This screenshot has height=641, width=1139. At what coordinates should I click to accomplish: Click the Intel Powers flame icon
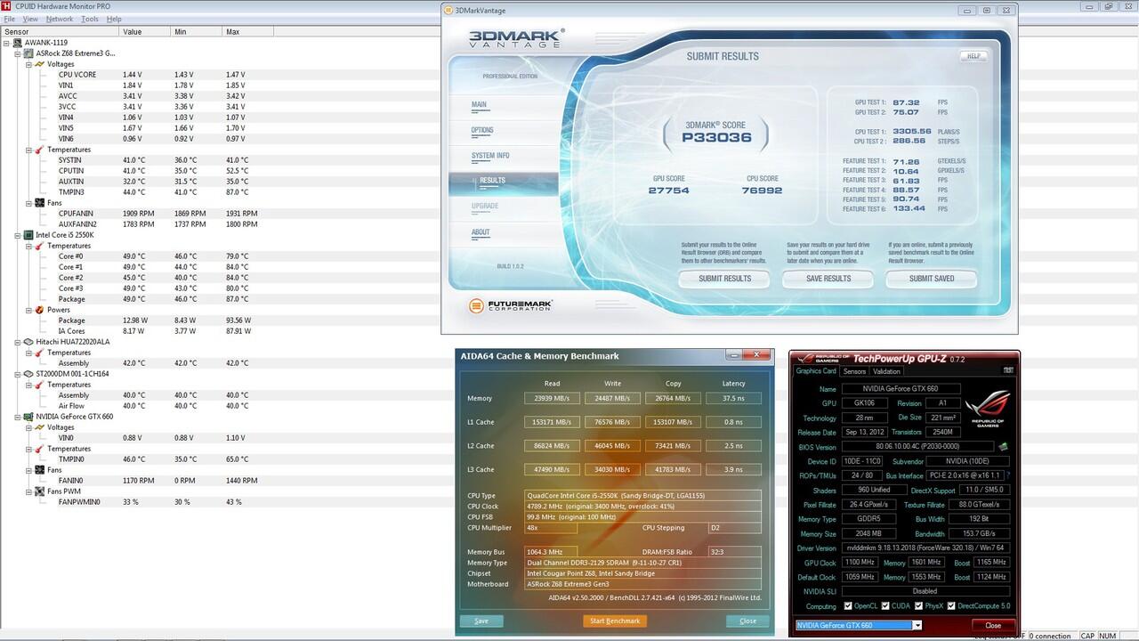[39, 310]
